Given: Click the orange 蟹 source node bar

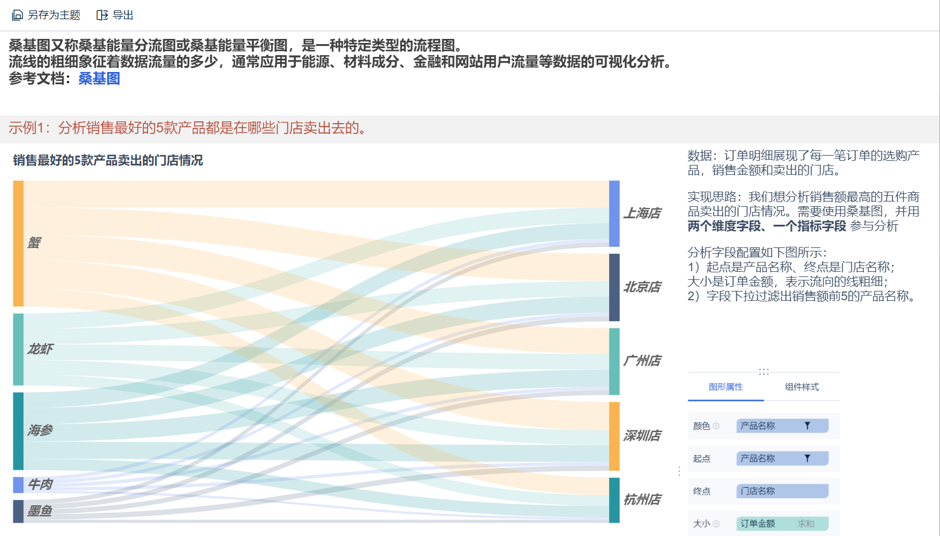Looking at the screenshot, I should point(19,243).
